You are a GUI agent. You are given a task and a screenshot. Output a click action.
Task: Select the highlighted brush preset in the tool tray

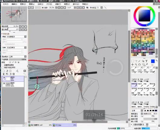[134, 85]
